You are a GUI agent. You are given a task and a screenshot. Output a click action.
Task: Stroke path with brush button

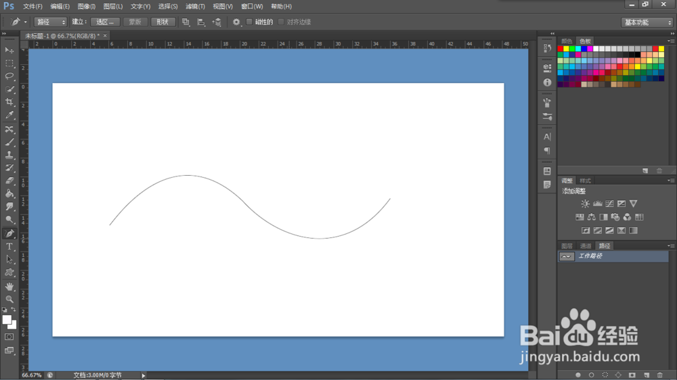592,375
